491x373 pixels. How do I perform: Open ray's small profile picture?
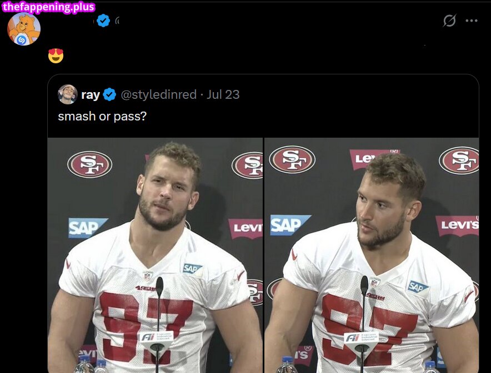68,94
